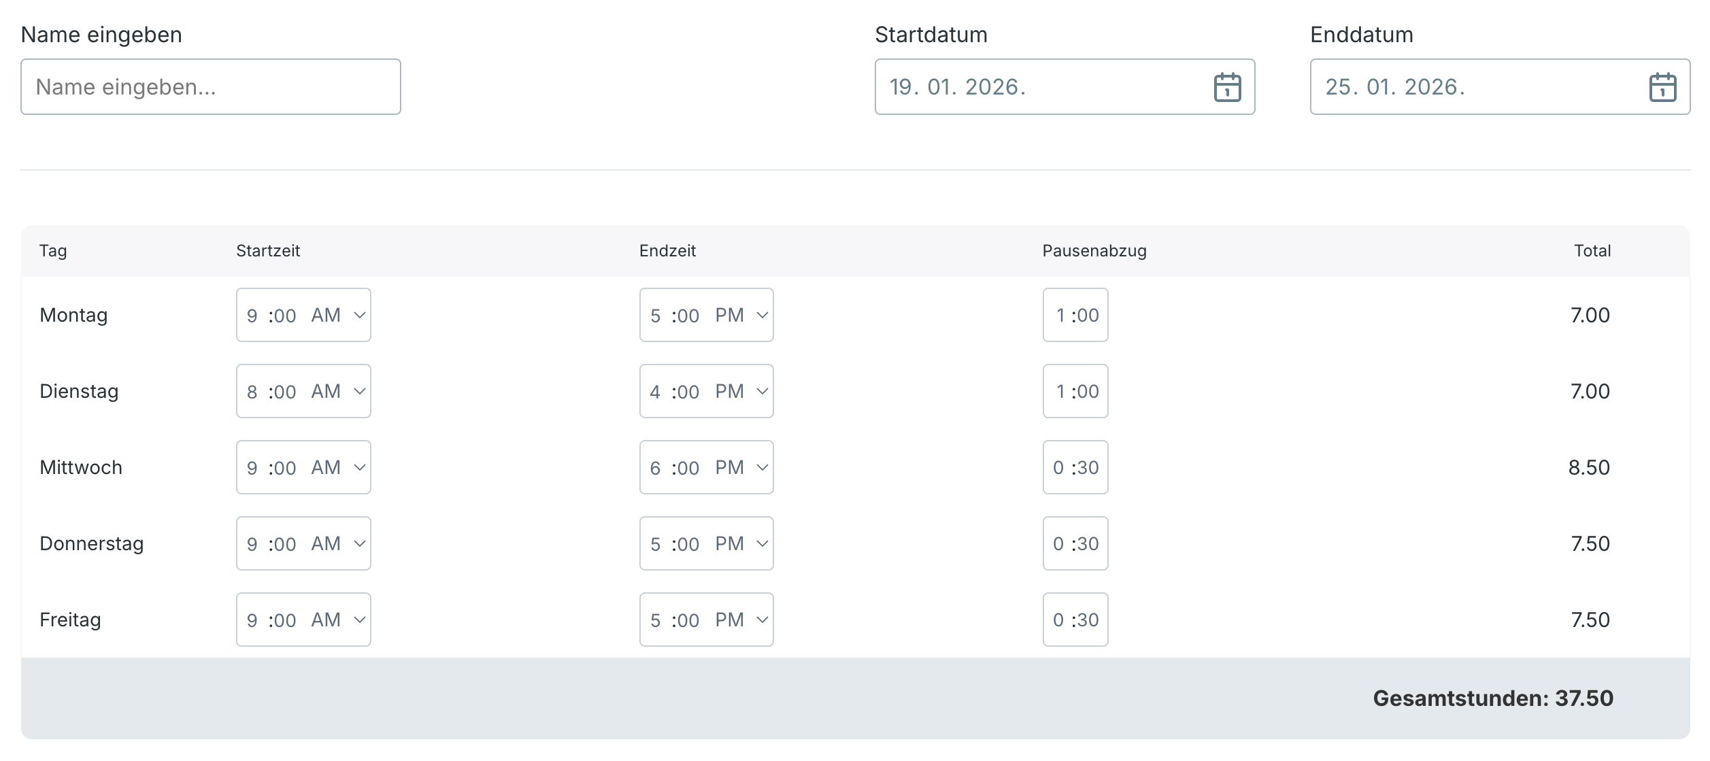
Task: Select Mittwoch Pausenabzug 0:30 field
Action: point(1075,467)
